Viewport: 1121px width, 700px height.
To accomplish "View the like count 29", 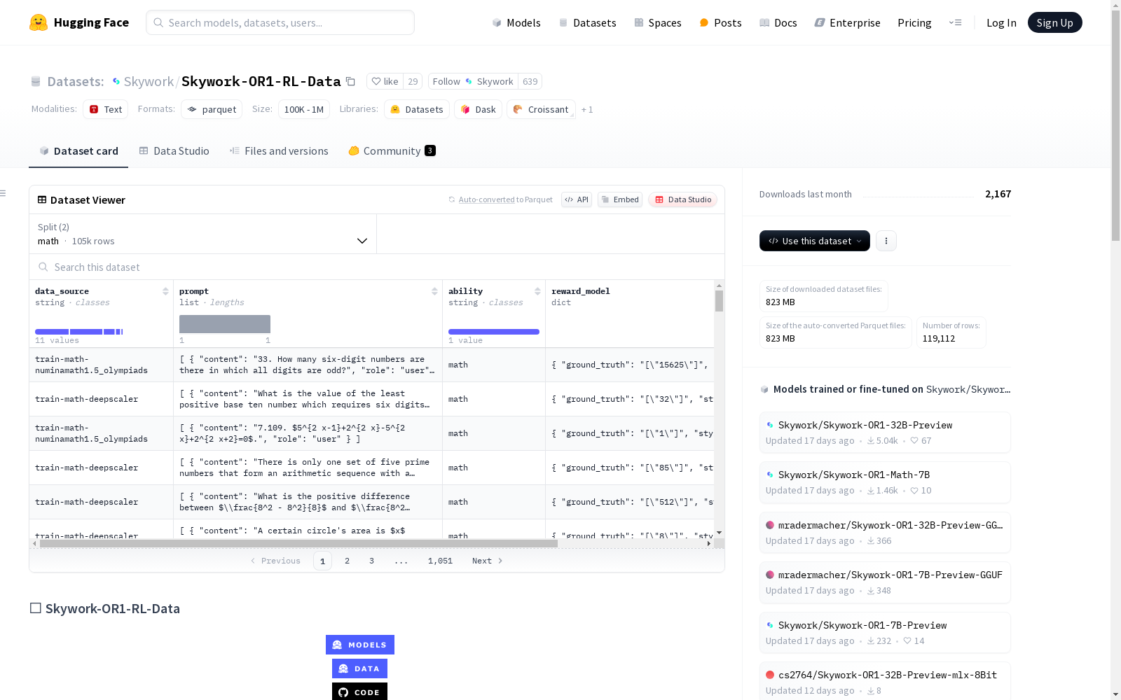I will click(413, 81).
